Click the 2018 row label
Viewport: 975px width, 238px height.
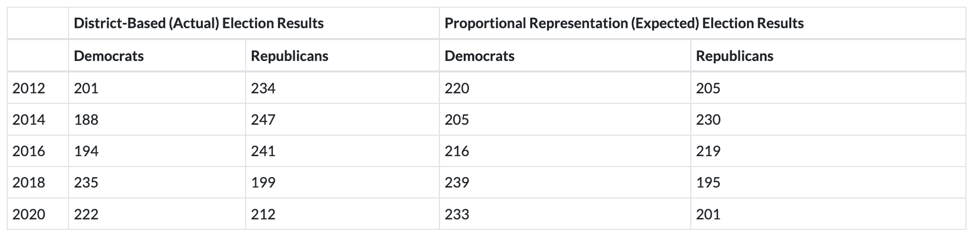28,183
